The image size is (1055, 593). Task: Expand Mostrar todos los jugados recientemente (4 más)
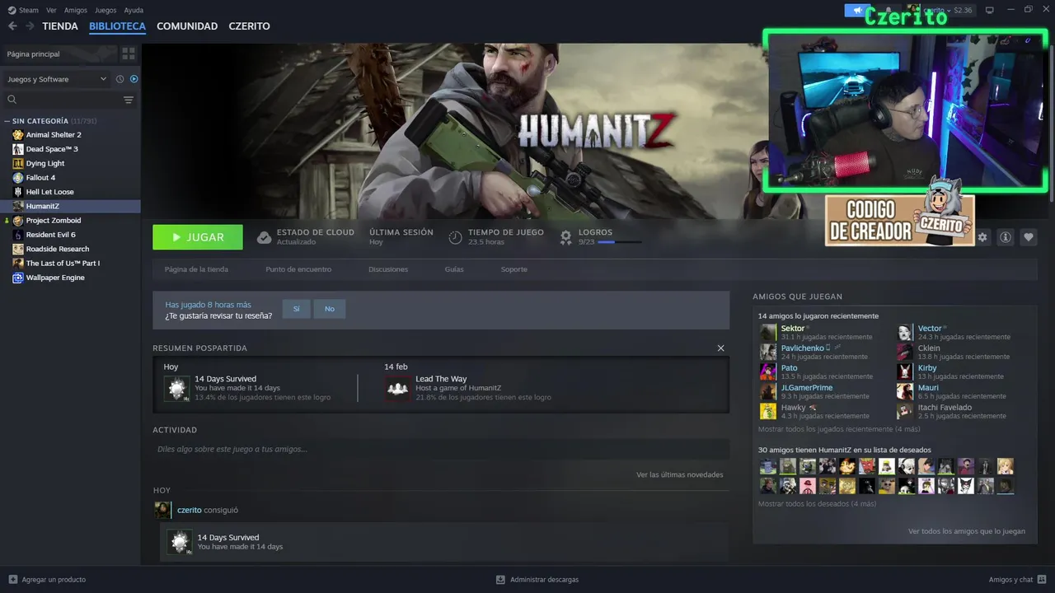coord(839,429)
